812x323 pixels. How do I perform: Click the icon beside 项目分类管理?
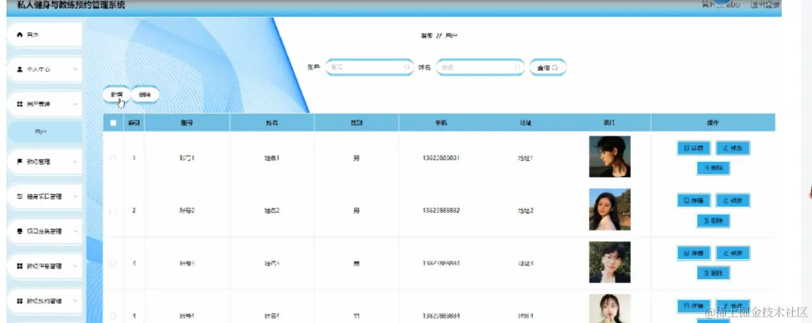click(19, 231)
